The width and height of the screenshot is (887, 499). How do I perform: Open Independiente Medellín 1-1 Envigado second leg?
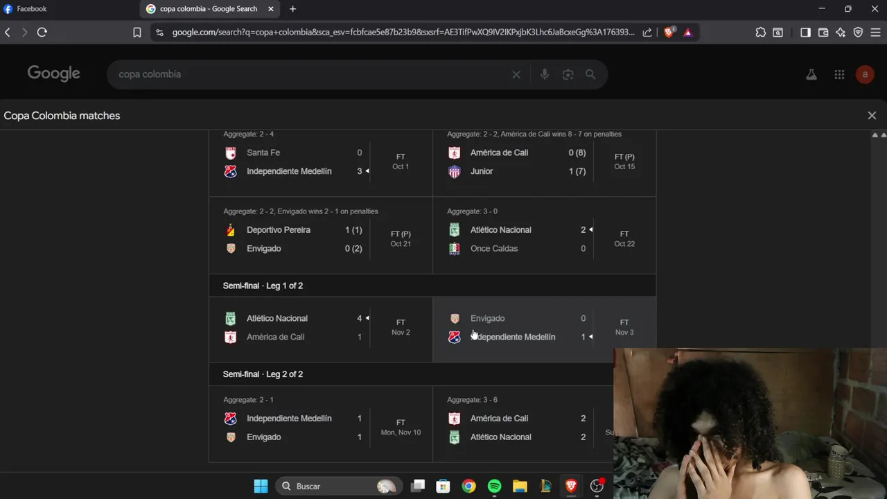321,423
